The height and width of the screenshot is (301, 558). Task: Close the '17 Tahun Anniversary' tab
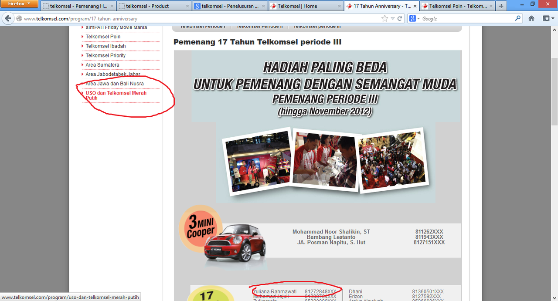pos(415,6)
